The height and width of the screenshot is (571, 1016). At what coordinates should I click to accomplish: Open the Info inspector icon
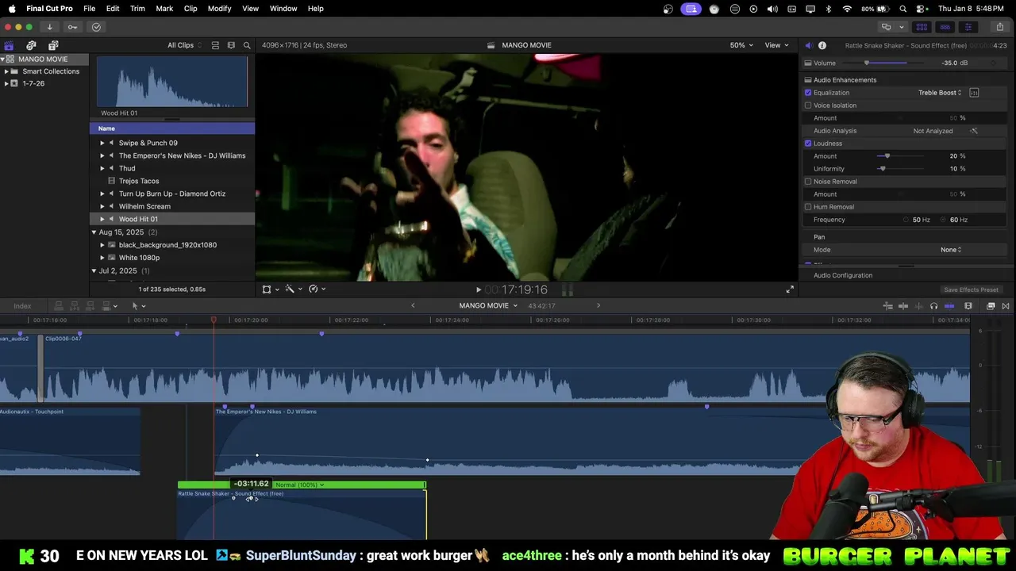822,45
